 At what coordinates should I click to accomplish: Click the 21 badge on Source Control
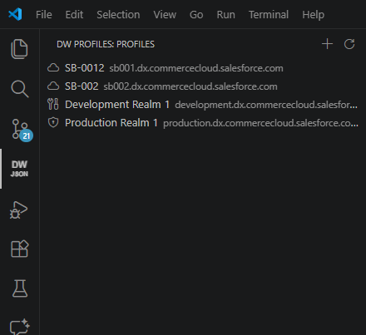pyautogui.click(x=27, y=135)
